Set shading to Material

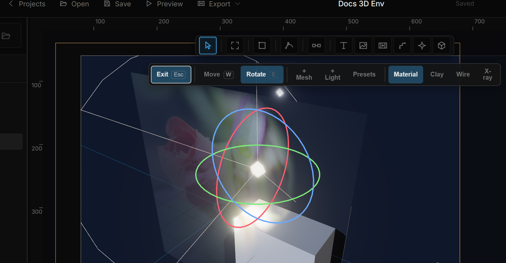(x=406, y=75)
